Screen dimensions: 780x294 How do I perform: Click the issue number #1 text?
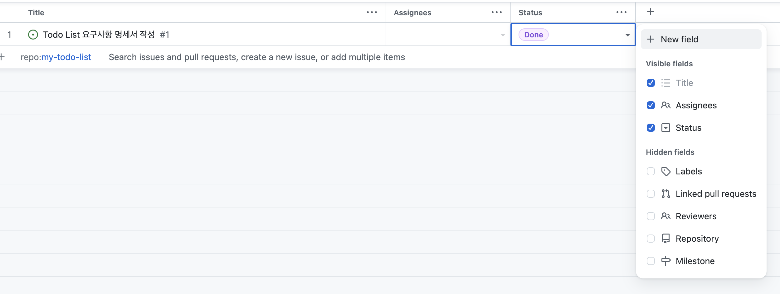pyautogui.click(x=164, y=35)
